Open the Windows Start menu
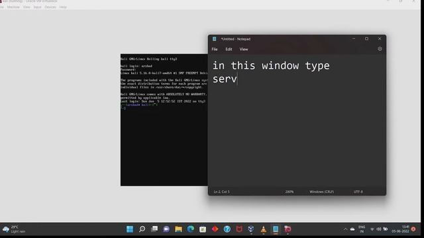The image size is (424, 238). (130, 229)
